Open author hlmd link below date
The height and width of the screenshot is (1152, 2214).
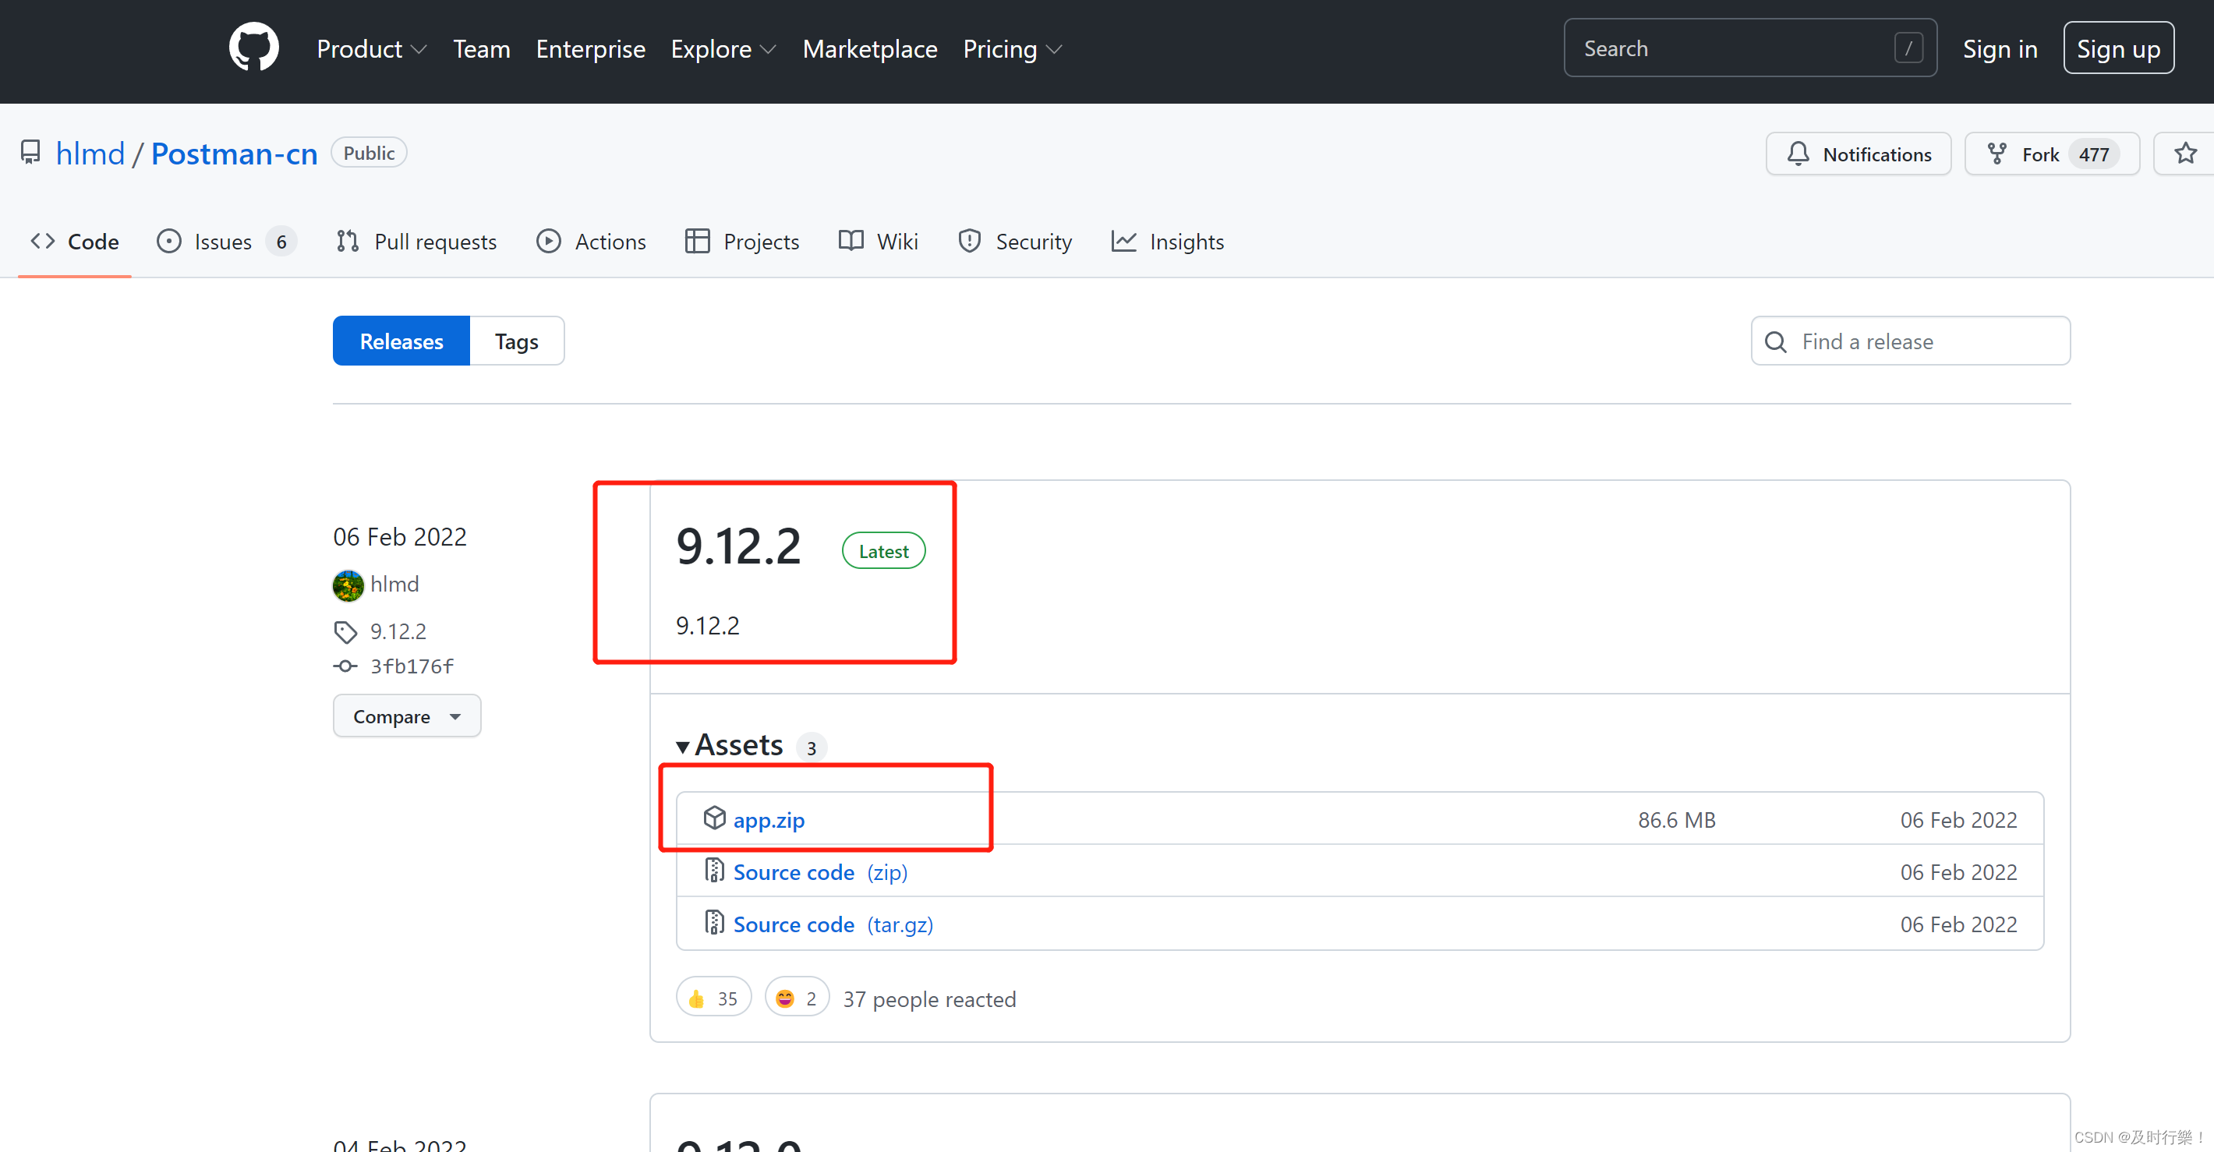394,584
